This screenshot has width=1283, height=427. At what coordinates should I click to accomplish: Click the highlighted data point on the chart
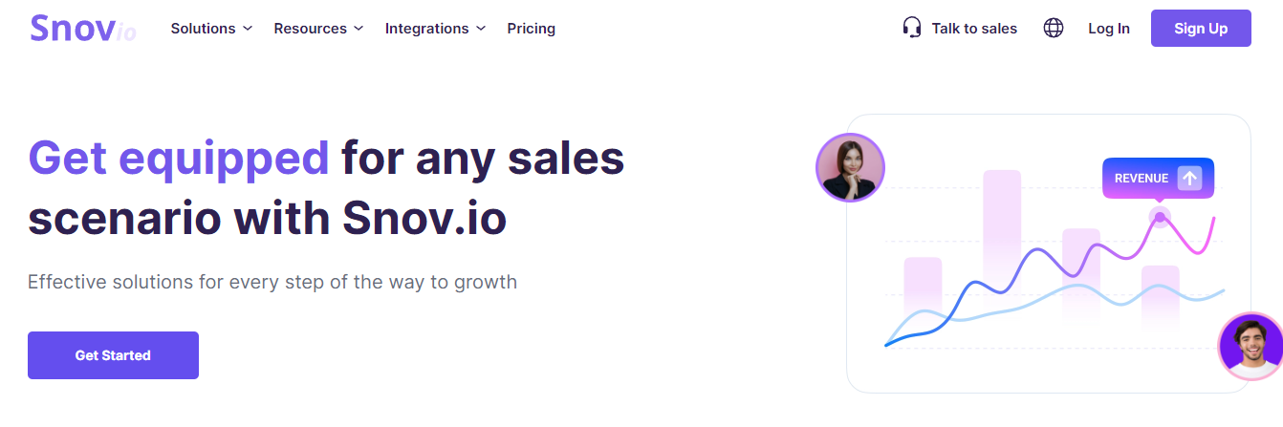1160,217
